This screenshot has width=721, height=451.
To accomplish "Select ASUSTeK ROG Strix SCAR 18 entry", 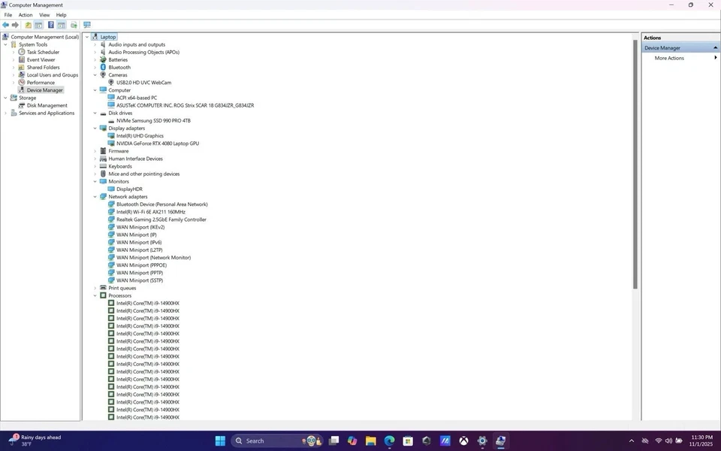I will coord(185,105).
